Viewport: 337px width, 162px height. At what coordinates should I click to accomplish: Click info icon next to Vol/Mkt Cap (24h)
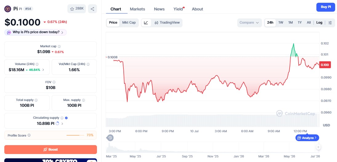[x=88, y=64]
